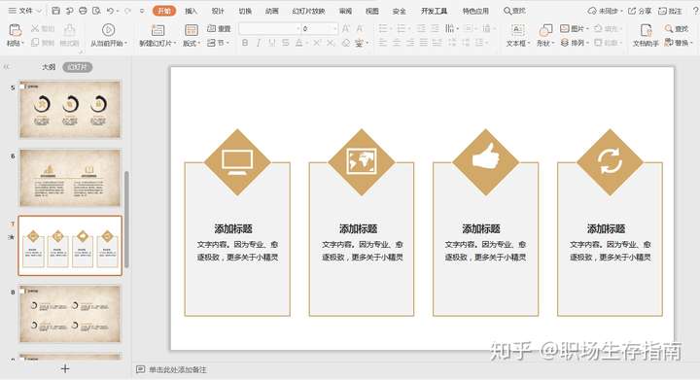Image resolution: width=700 pixels, height=380 pixels.
Task: Click the clear formatting eraser icon
Action: coord(345,43)
